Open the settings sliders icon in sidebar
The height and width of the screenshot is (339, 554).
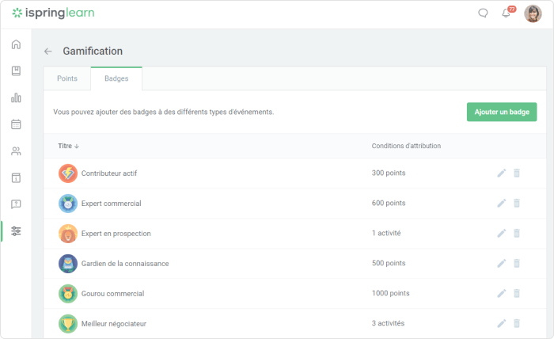coord(16,230)
